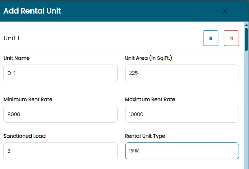Click into the Sanctioned Load field
Image resolution: width=249 pixels, height=169 pixels.
pyautogui.click(x=60, y=151)
